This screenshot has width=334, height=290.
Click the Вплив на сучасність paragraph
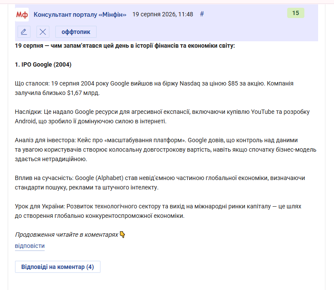coord(160,183)
